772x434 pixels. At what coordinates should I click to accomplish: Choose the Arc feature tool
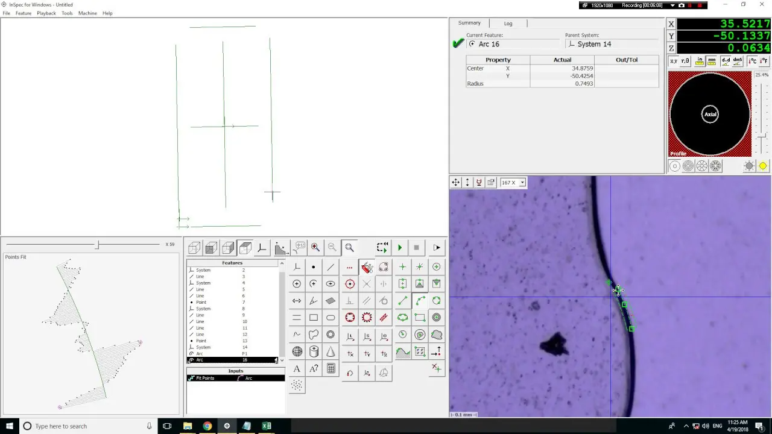click(314, 284)
